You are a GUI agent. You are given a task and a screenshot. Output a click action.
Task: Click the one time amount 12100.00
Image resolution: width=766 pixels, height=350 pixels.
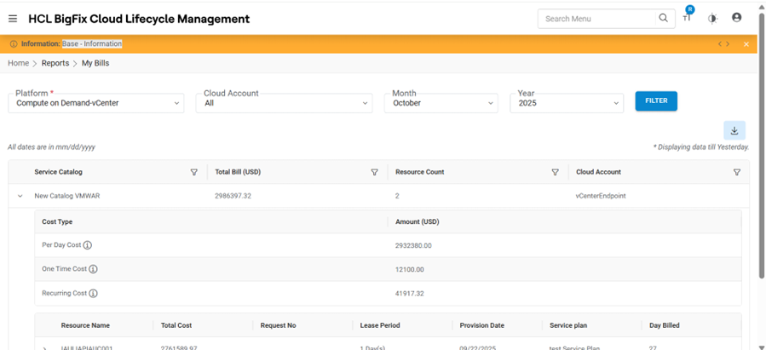point(409,269)
